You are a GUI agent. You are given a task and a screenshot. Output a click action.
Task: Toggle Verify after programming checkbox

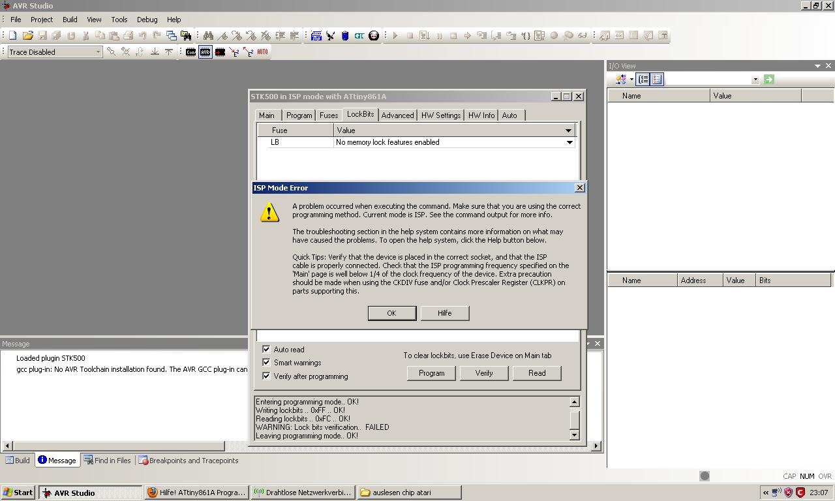266,376
